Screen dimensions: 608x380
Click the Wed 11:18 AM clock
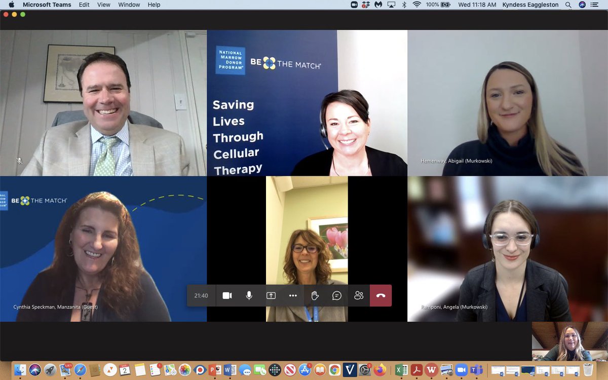(x=477, y=5)
